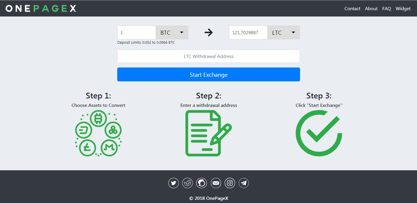The image size is (417, 203).
Task: Open the Reddit icon in footer
Action: pos(187,183)
